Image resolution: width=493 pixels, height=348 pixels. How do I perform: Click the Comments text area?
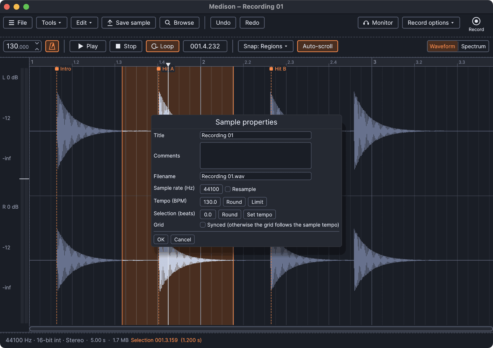click(x=255, y=156)
